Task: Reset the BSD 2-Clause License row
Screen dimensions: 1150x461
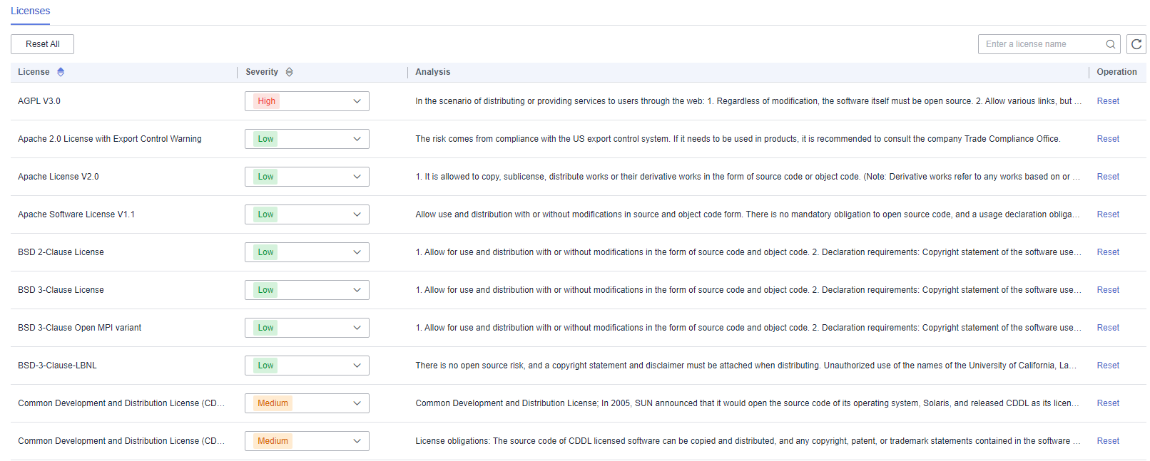Action: click(x=1108, y=252)
